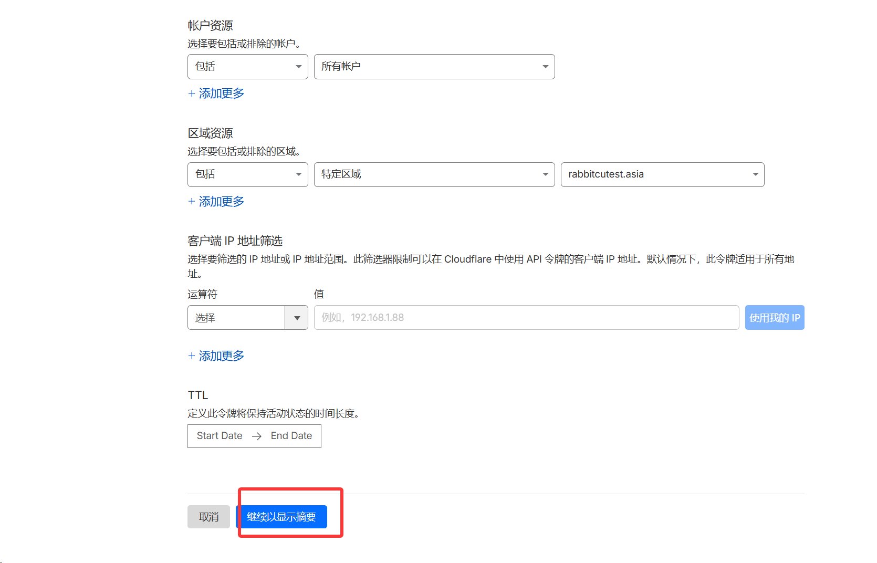
Task: Click the 所有帐户 dropdown's arrow icon
Action: click(545, 67)
